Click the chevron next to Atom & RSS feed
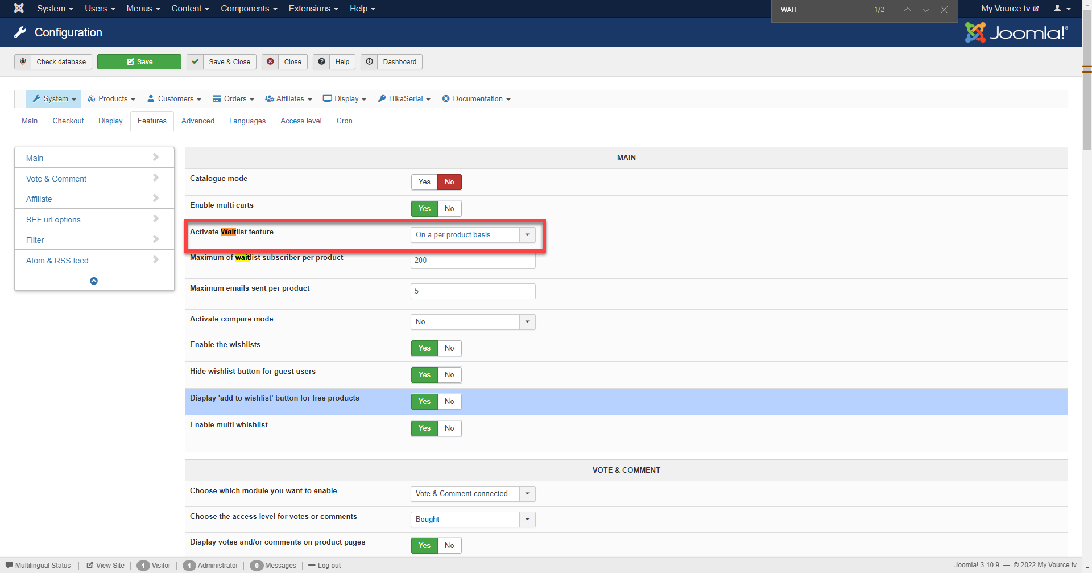Viewport: 1092px width, 573px height. tap(156, 259)
